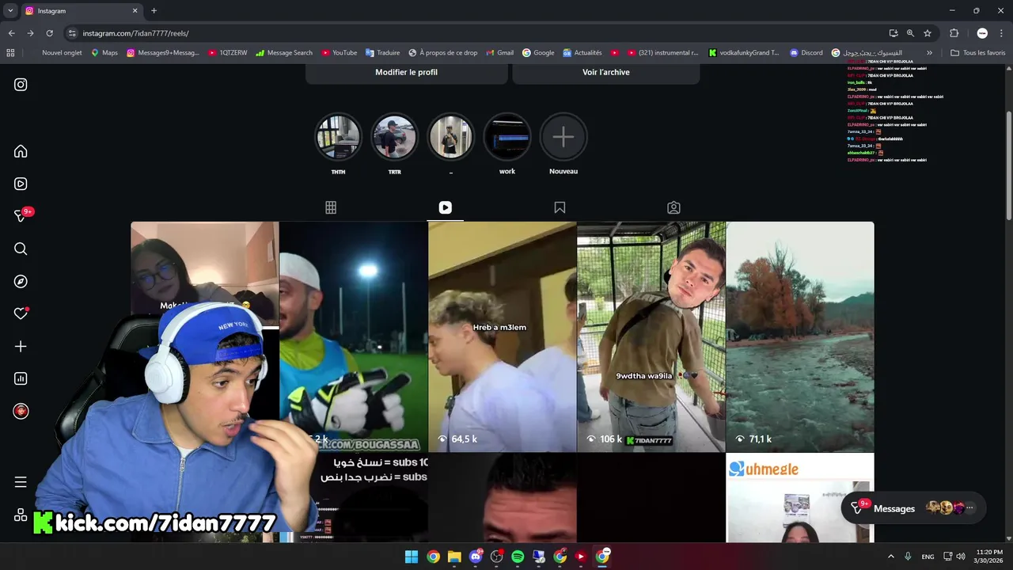Open the Explore compass icon
The height and width of the screenshot is (570, 1013).
(21, 281)
